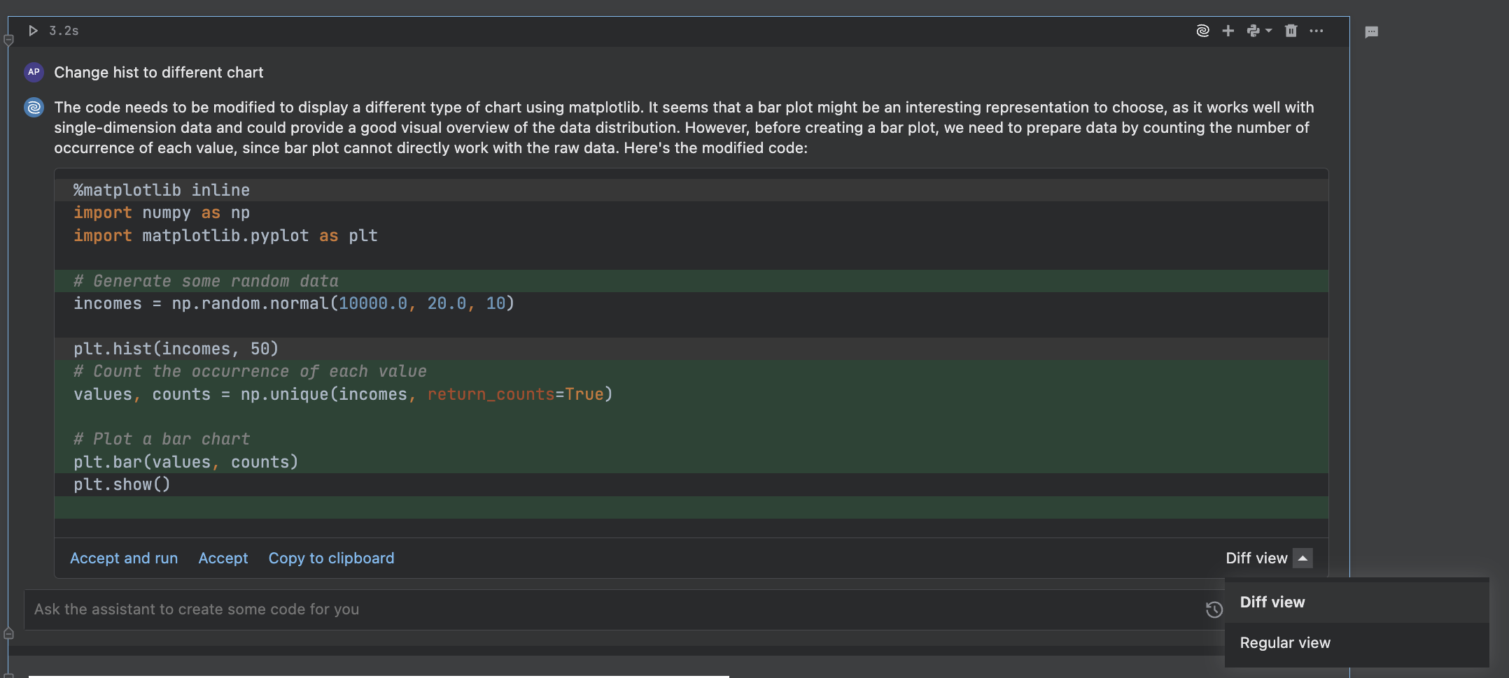Delete the cell using the trash icon
The width and height of the screenshot is (1509, 678).
point(1291,31)
